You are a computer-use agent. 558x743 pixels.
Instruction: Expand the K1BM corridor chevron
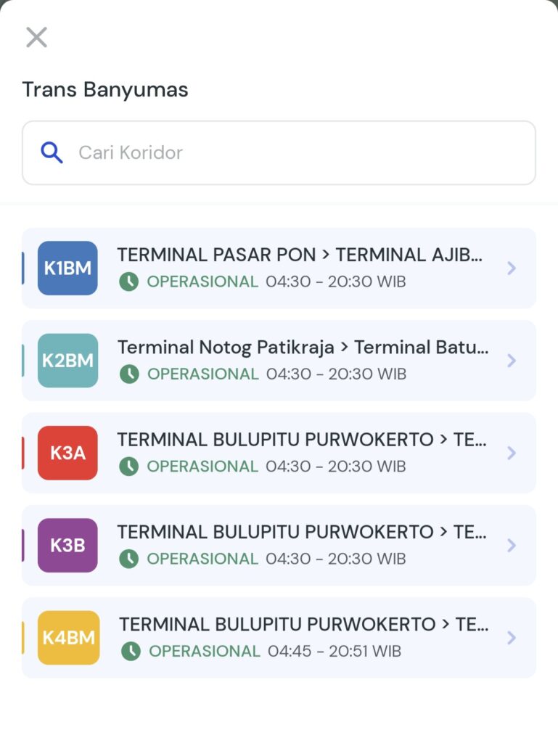pos(512,268)
